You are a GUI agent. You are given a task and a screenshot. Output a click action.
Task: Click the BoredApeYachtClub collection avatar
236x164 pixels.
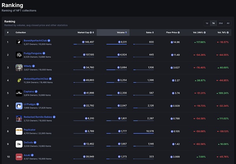[x=19, y=42]
